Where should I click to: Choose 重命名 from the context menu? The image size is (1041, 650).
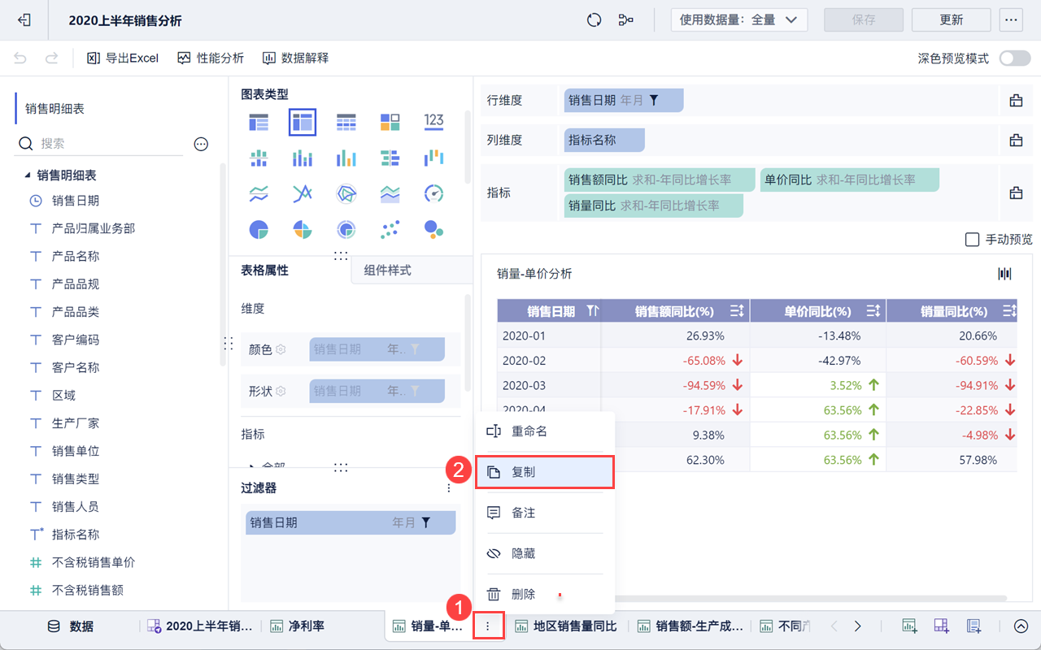(544, 431)
